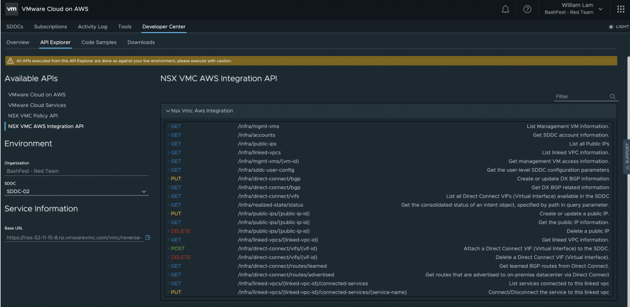Click the VMware vm logo
The height and width of the screenshot is (307, 630).
pyautogui.click(x=12, y=9)
